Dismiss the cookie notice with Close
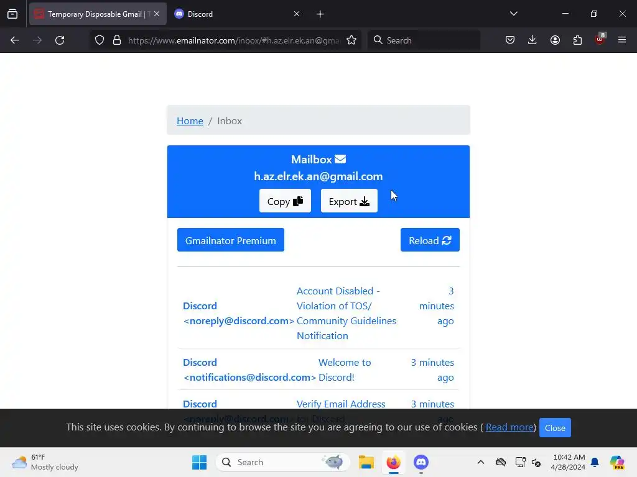The width and height of the screenshot is (637, 477). click(x=555, y=427)
